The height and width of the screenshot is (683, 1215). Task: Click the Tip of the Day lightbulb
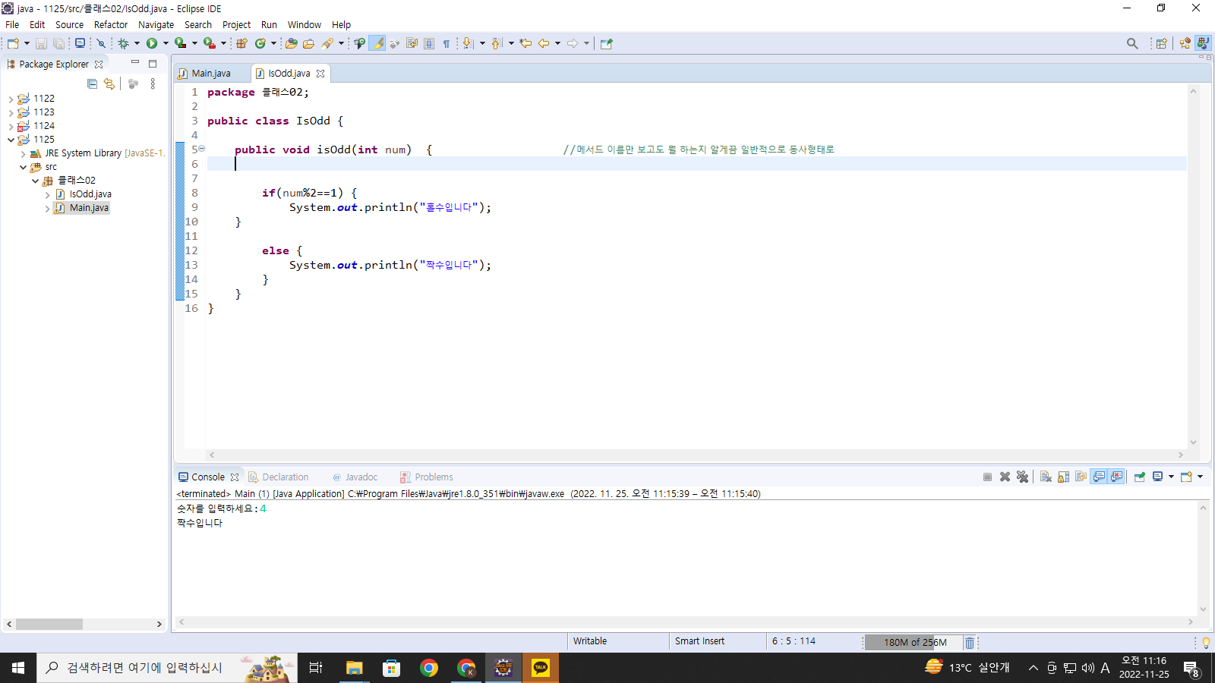(1206, 643)
